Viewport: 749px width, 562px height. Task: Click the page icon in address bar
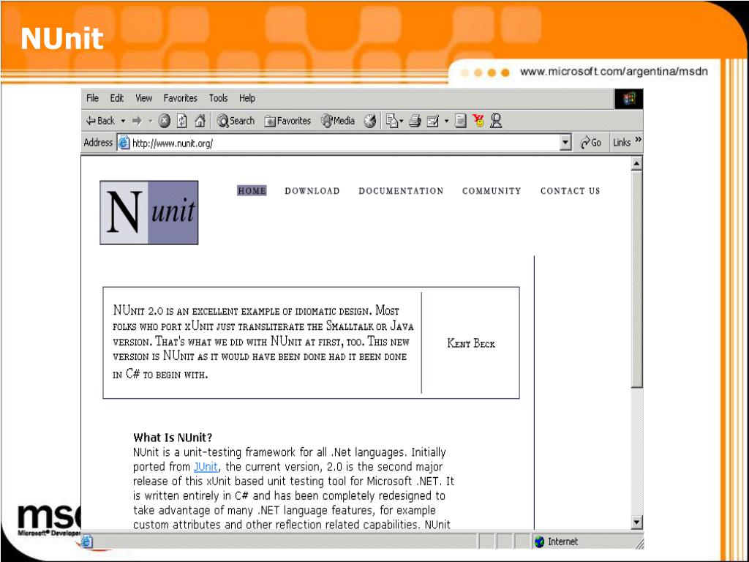[x=124, y=143]
